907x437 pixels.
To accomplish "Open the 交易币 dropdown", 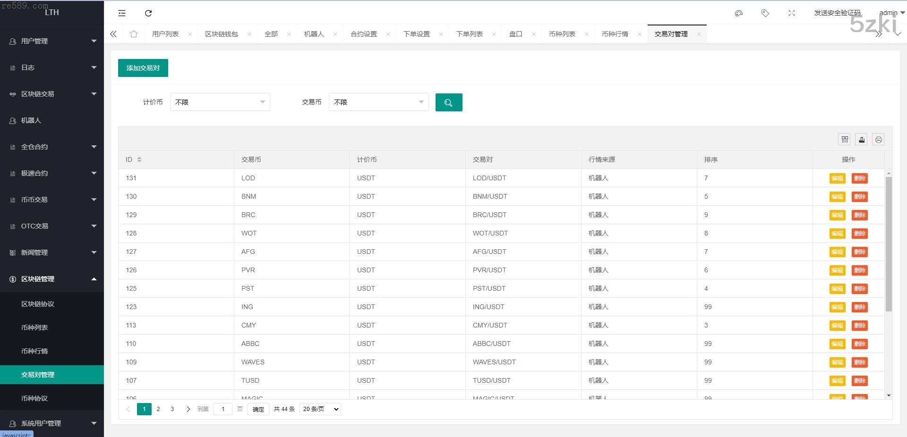I will (378, 102).
